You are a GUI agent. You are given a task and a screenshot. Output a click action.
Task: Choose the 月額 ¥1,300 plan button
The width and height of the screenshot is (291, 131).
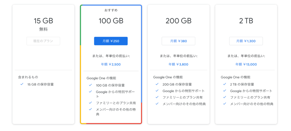click(246, 41)
